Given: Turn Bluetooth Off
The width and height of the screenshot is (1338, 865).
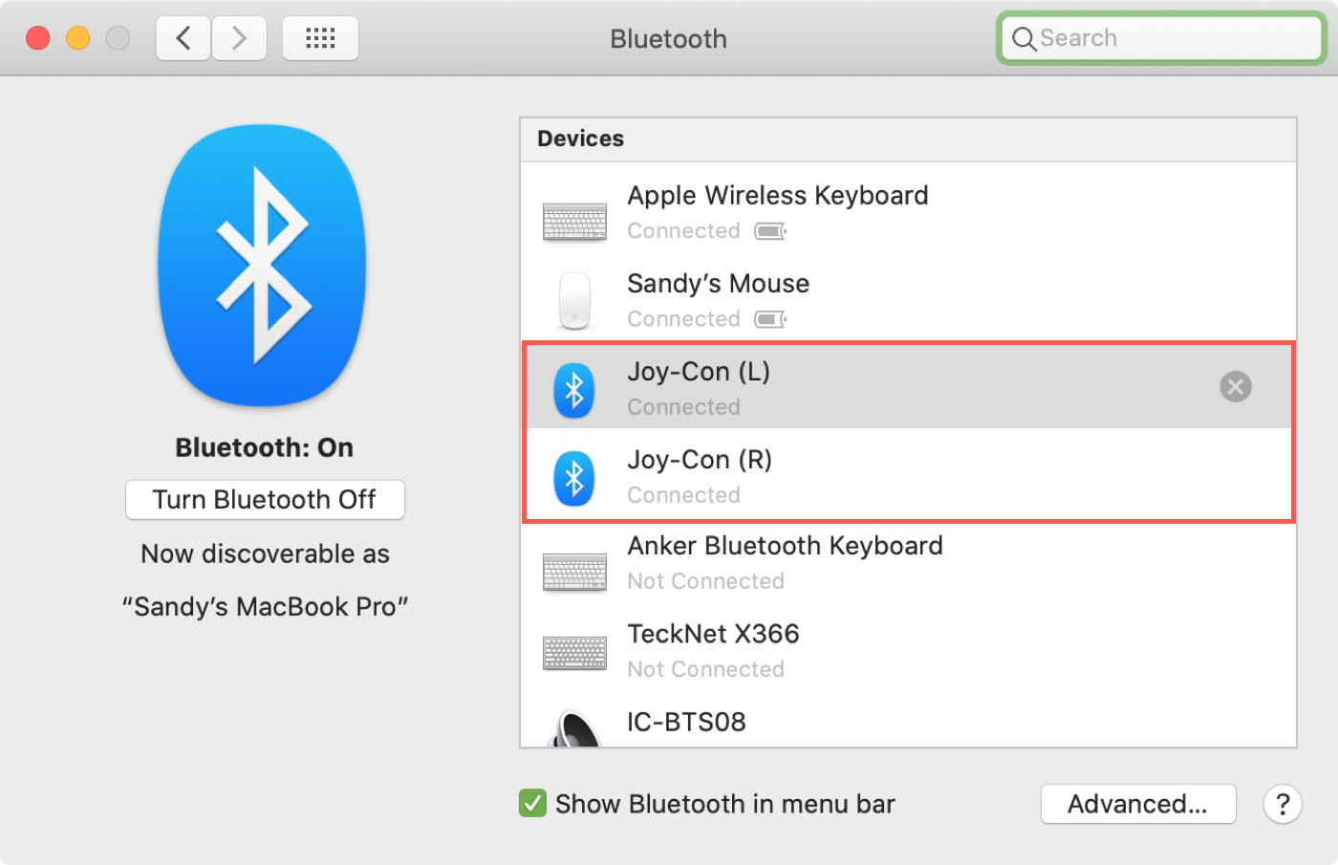Looking at the screenshot, I should pos(265,500).
